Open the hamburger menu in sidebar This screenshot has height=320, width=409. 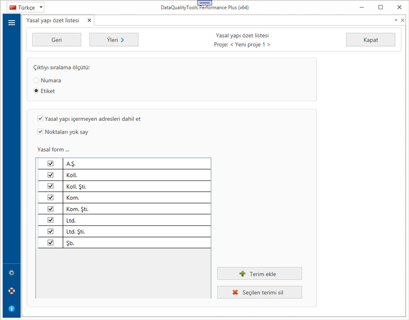(11, 23)
